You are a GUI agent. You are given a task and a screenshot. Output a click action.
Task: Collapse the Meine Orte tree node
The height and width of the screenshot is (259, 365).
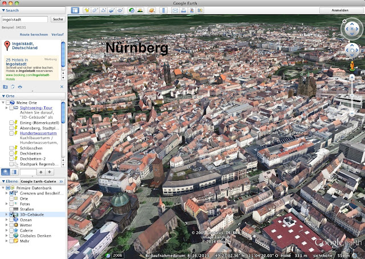(3, 103)
